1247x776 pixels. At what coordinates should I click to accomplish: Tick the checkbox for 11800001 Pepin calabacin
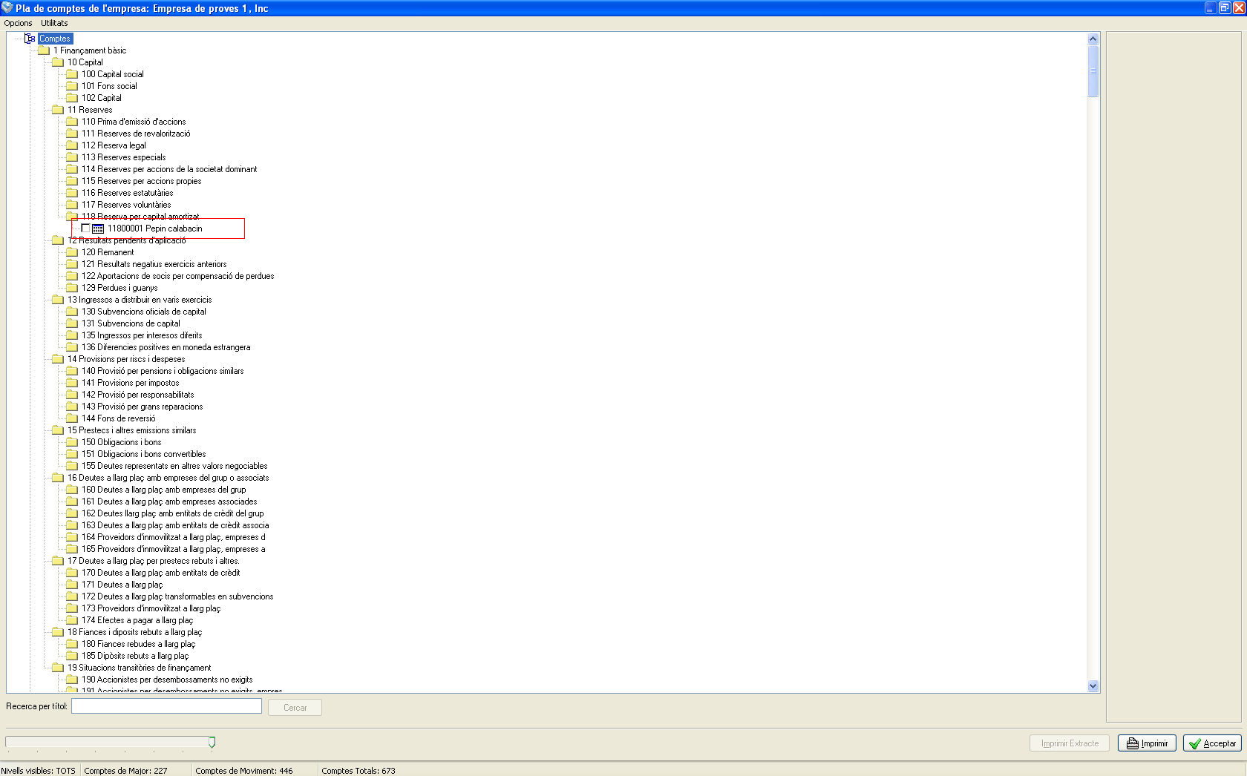point(85,228)
